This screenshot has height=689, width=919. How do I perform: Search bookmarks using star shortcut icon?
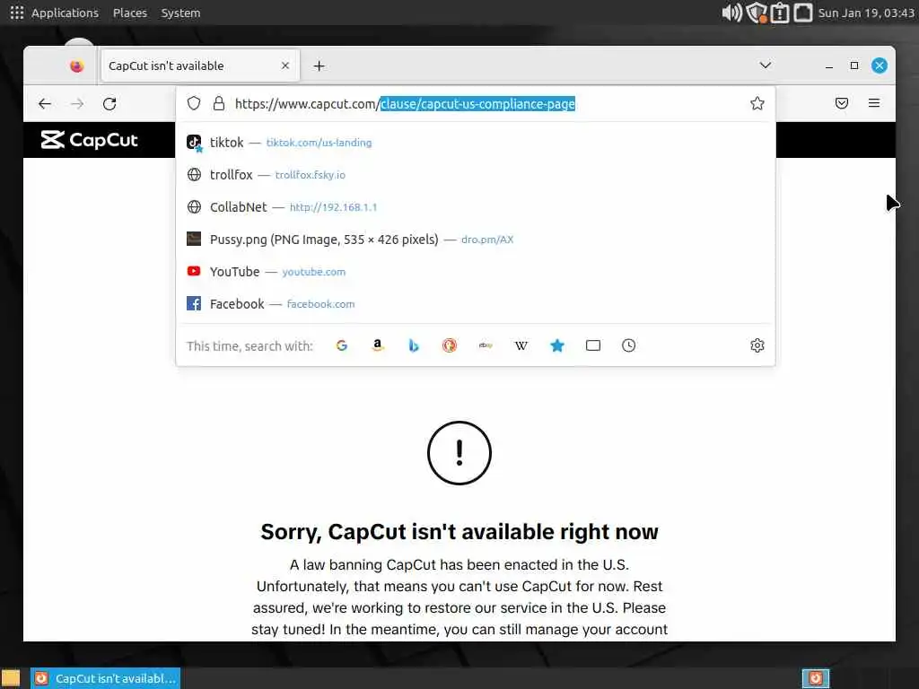557,345
